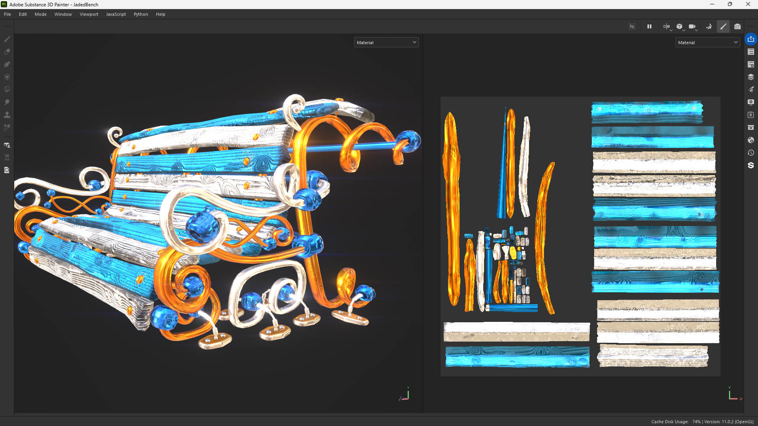The height and width of the screenshot is (426, 758).
Task: Select the Clone stamp tool
Action: point(7,115)
